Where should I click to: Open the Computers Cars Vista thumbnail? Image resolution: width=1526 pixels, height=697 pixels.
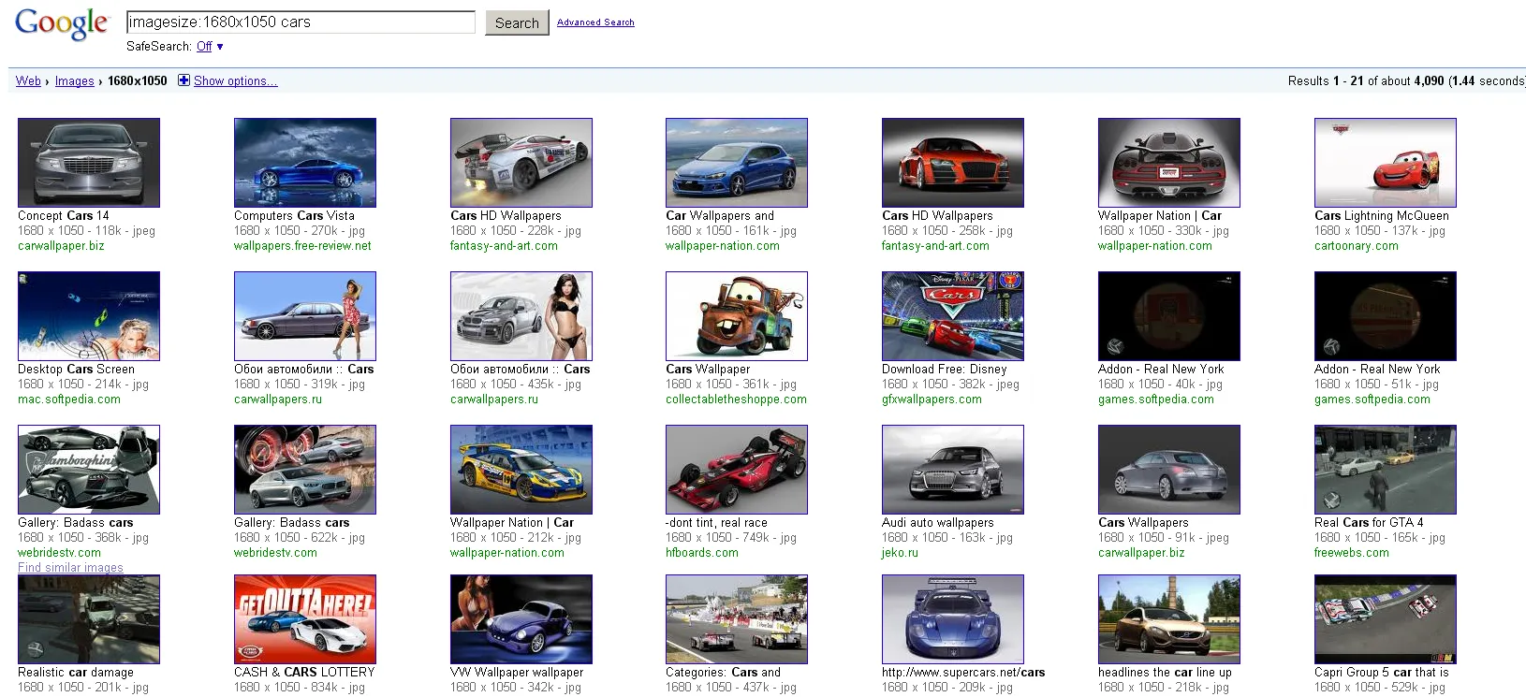[305, 163]
